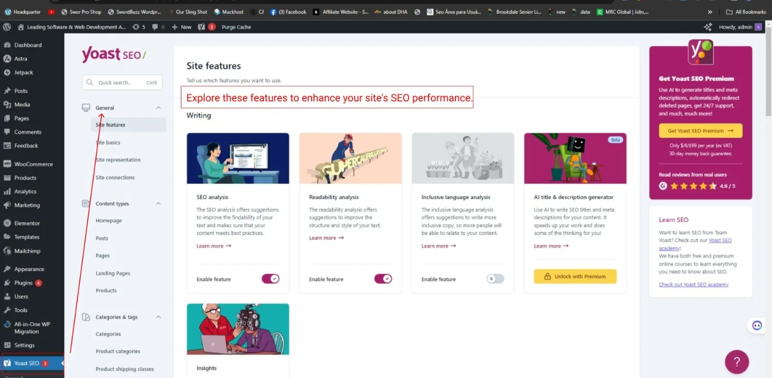772x378 pixels.
Task: Open Jetpack menu in sidebar
Action: point(24,72)
